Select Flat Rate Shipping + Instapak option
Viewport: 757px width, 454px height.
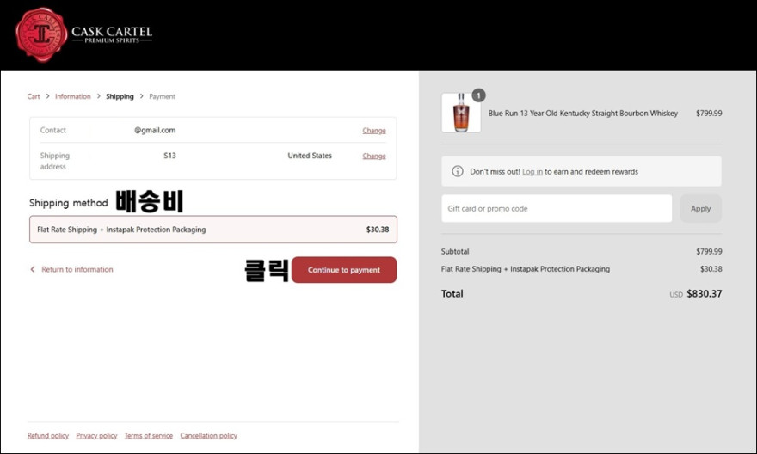[x=213, y=230]
